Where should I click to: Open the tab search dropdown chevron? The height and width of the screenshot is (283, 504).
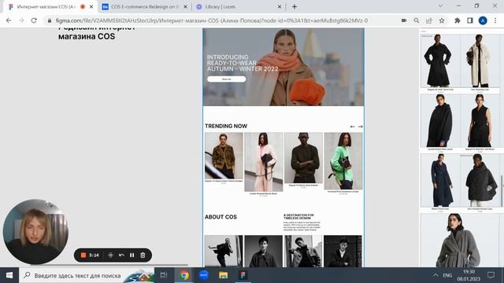tap(441, 6)
